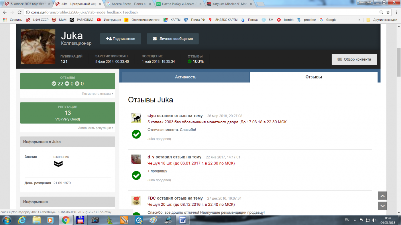Image resolution: width=401 pixels, height=225 pixels.
Task: Click the Chrome back arrow
Action: [x=5, y=12]
